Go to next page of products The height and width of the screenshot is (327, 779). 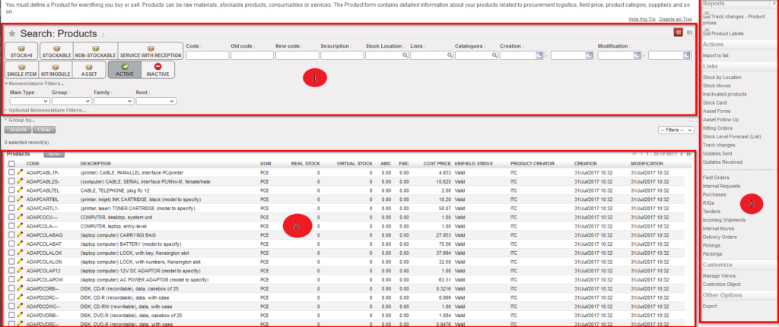click(x=680, y=154)
